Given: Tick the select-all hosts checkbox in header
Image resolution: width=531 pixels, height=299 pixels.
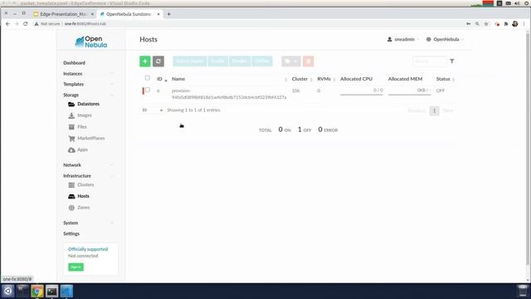Looking at the screenshot, I should click(148, 78).
